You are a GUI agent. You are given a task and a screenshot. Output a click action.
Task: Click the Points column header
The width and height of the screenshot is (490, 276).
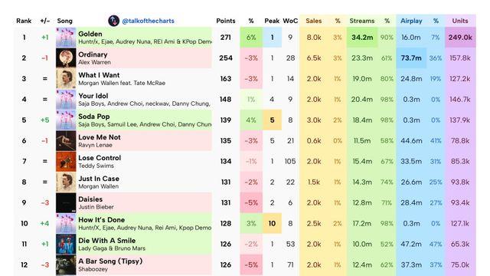[226, 21]
